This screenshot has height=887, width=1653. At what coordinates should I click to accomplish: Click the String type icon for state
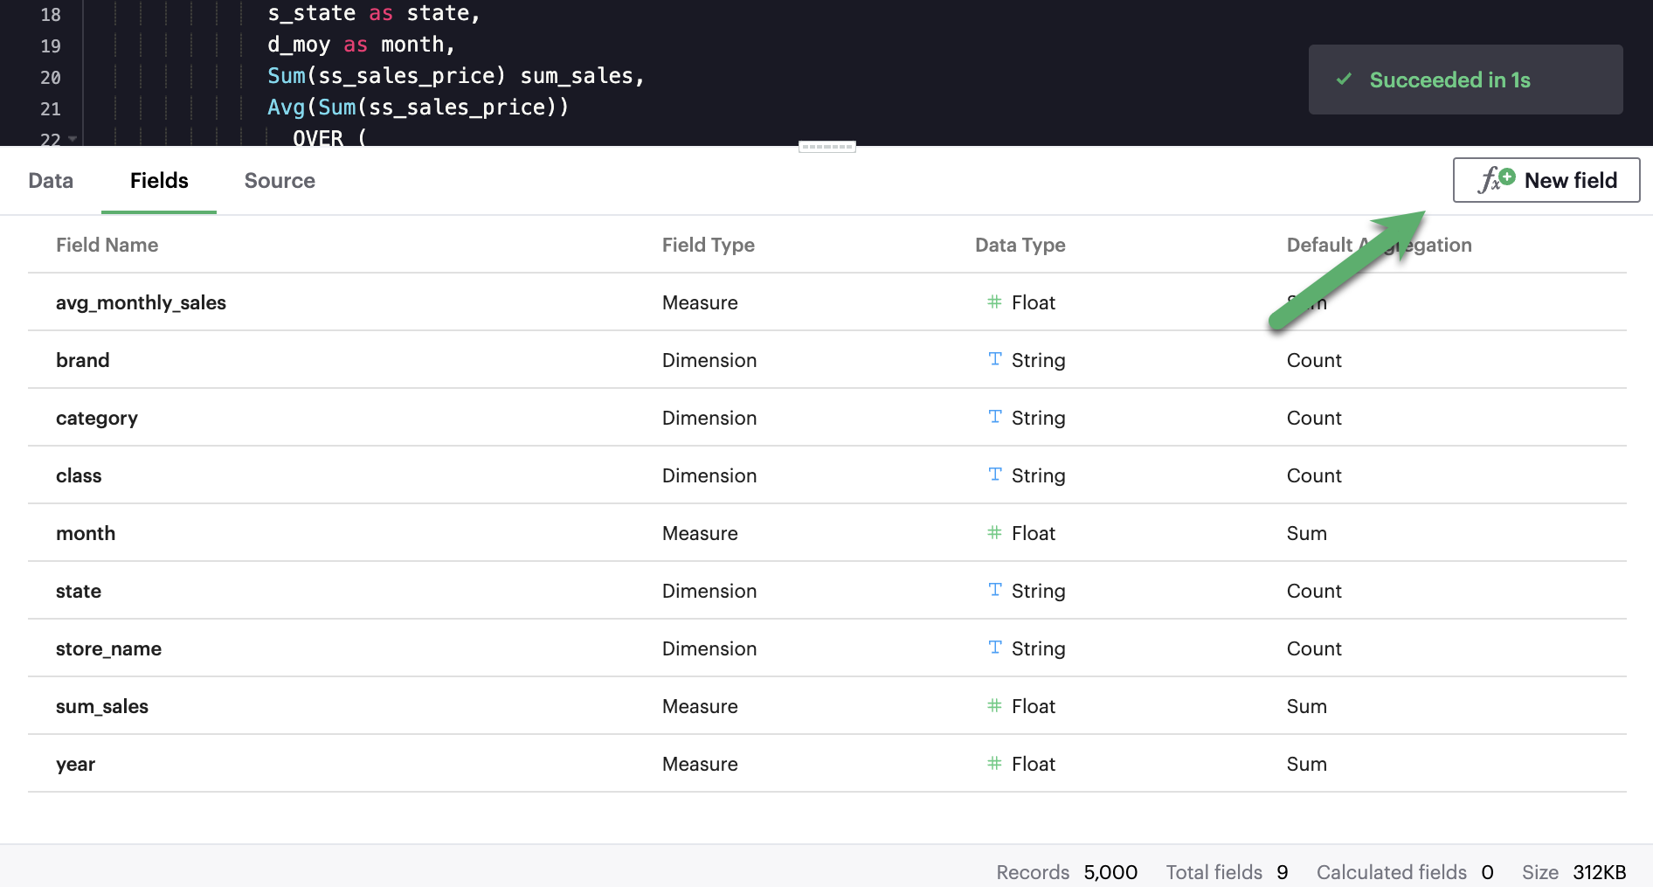point(994,590)
